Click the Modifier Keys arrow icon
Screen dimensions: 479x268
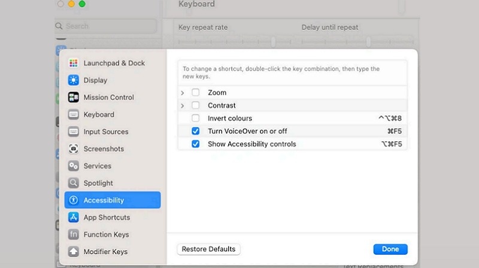click(73, 251)
